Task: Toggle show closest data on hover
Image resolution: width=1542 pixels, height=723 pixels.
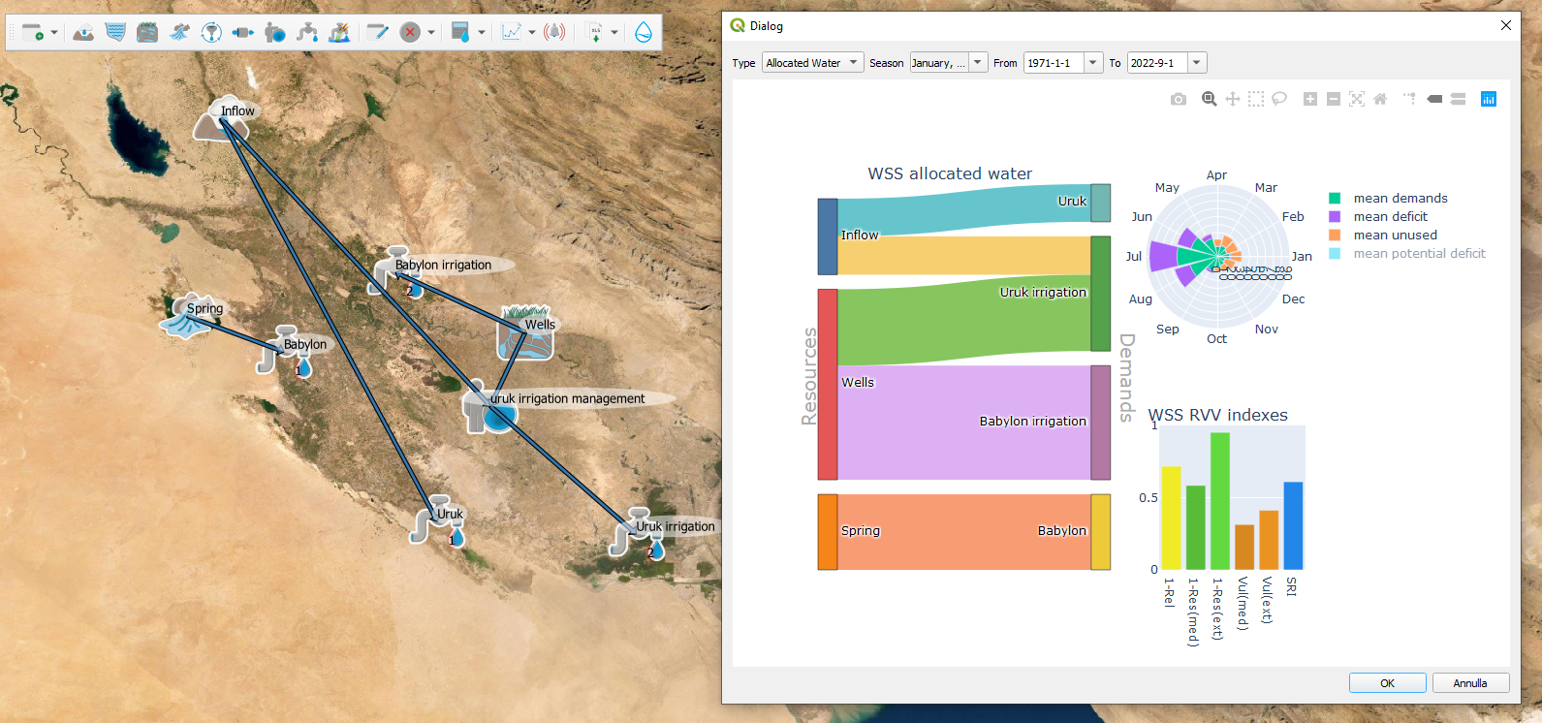Action: pos(1434,99)
